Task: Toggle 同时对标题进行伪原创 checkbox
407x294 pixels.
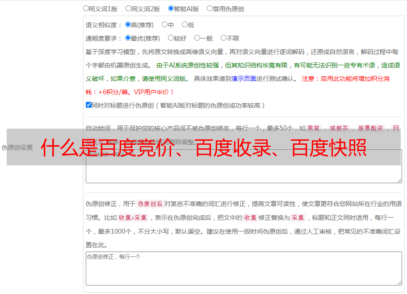Action: click(88, 105)
